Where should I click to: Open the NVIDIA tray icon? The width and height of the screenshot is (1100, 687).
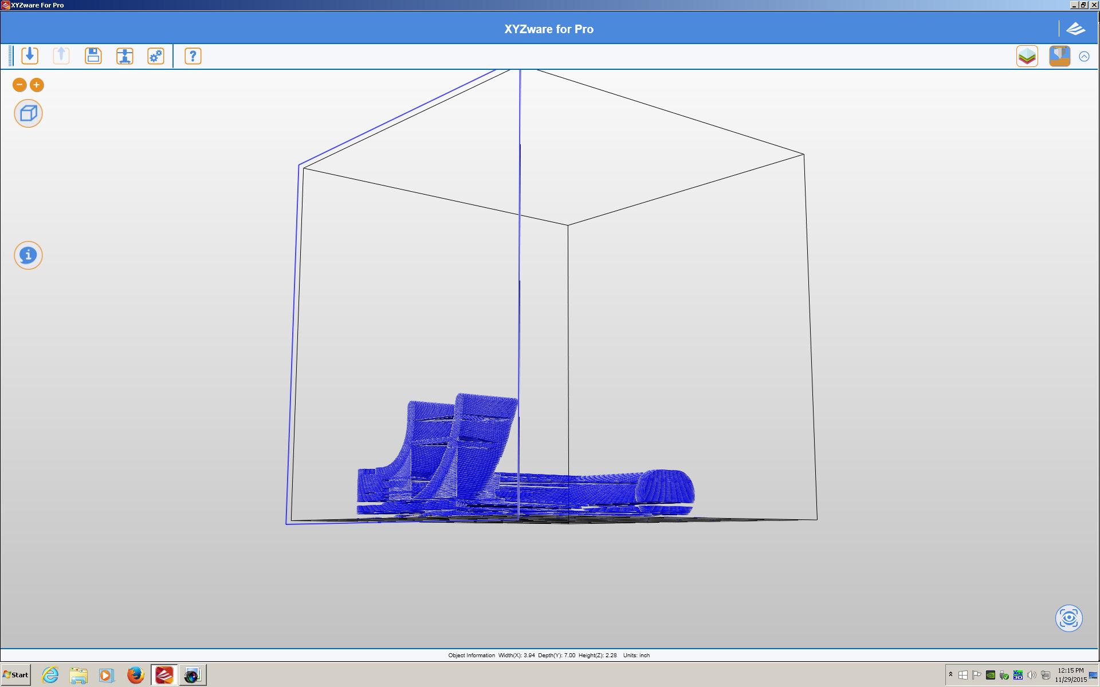991,675
